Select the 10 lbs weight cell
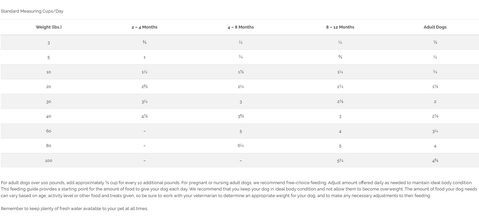 (48, 72)
